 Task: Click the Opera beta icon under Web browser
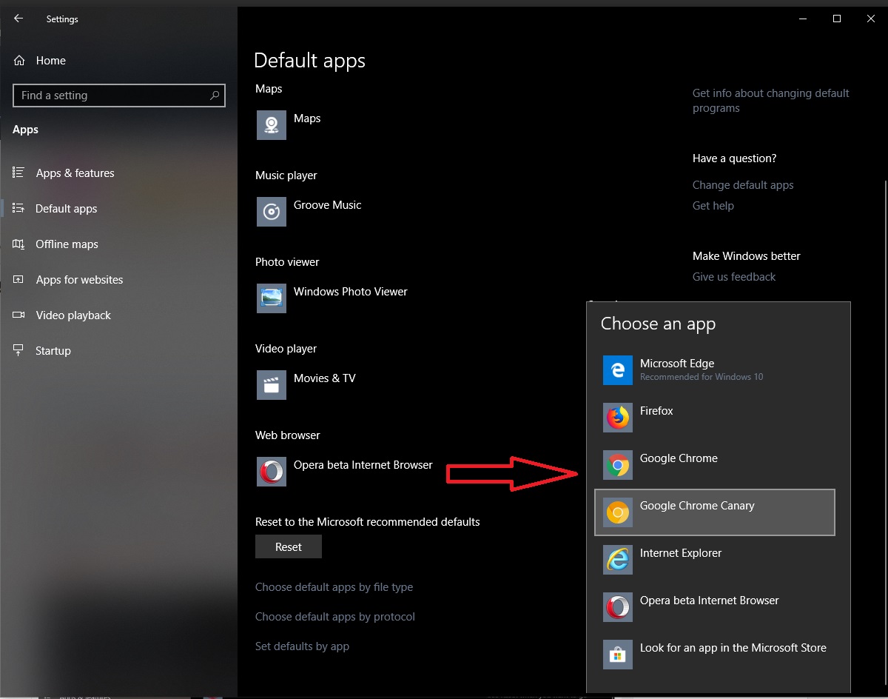click(x=272, y=472)
